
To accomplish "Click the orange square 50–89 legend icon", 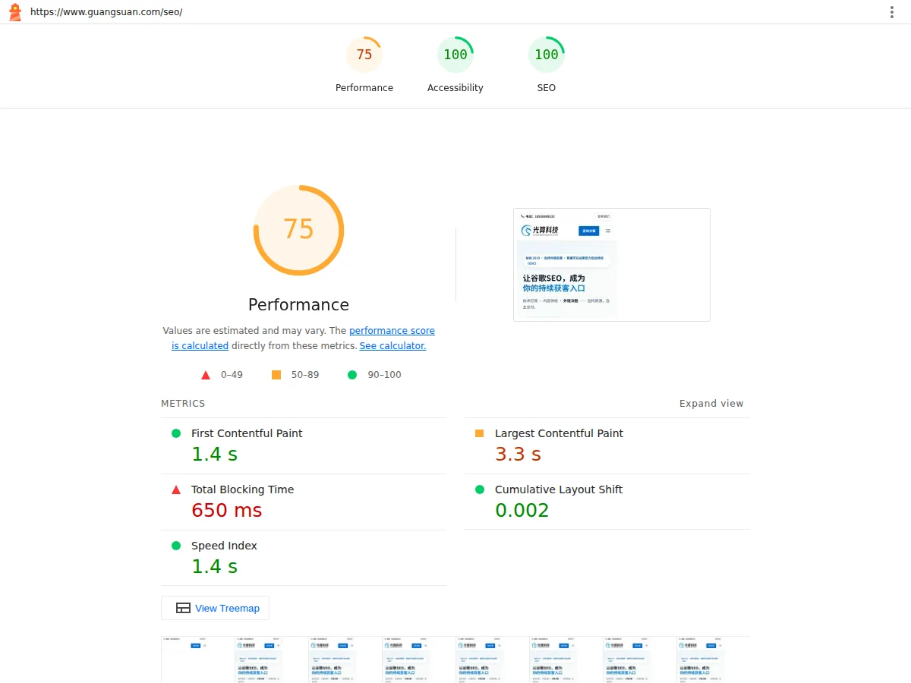I will click(x=276, y=375).
